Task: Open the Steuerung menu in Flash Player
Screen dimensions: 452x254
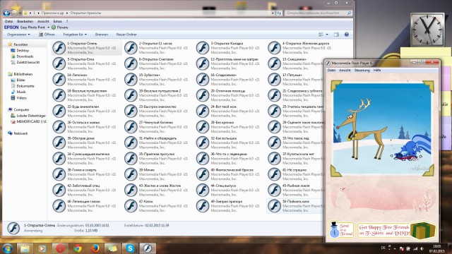Action: [362, 71]
